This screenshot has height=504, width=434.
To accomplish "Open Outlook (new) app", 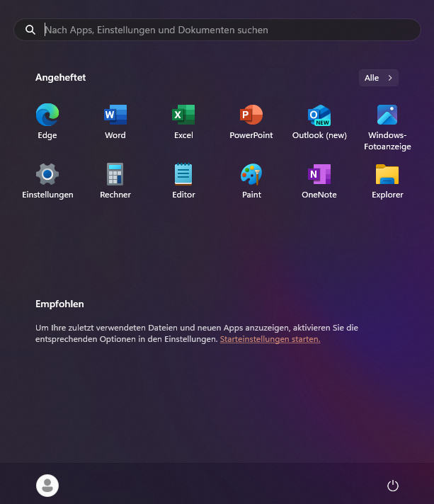I will (319, 121).
